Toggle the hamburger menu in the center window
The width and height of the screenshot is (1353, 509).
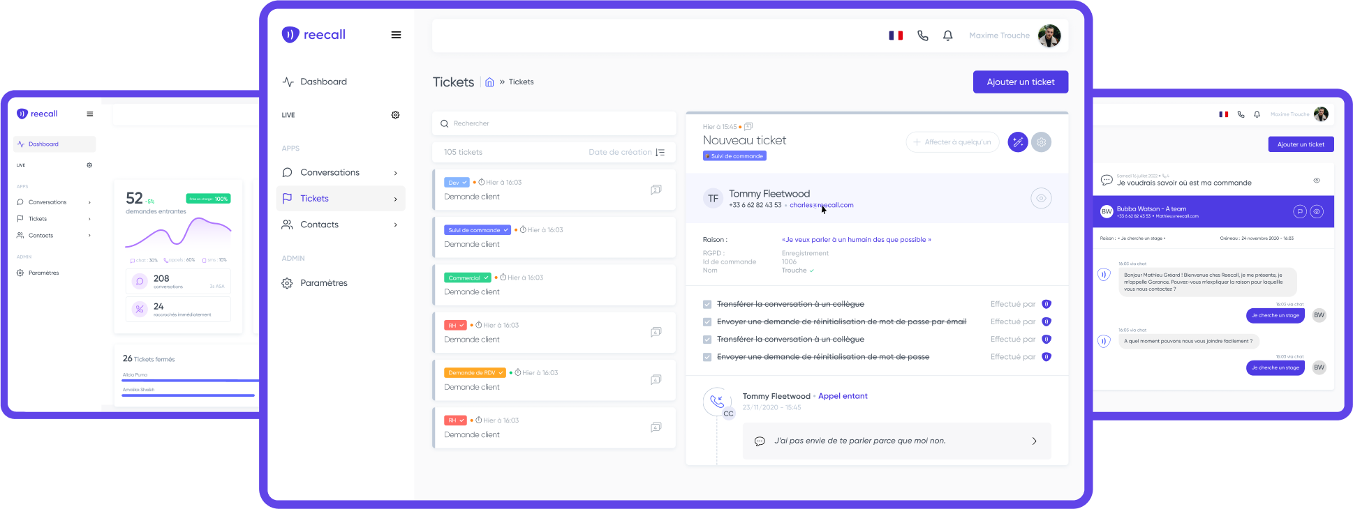[x=396, y=35]
